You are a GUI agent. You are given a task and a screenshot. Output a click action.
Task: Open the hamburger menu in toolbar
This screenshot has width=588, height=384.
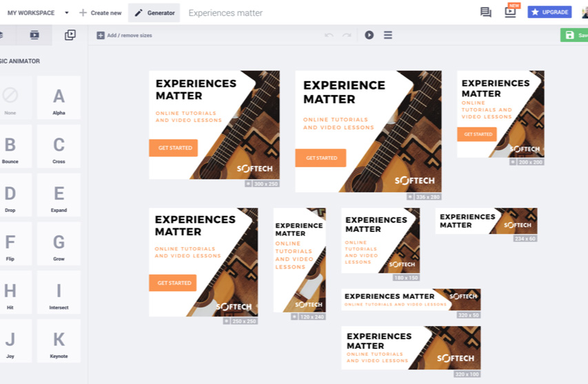[x=388, y=35]
